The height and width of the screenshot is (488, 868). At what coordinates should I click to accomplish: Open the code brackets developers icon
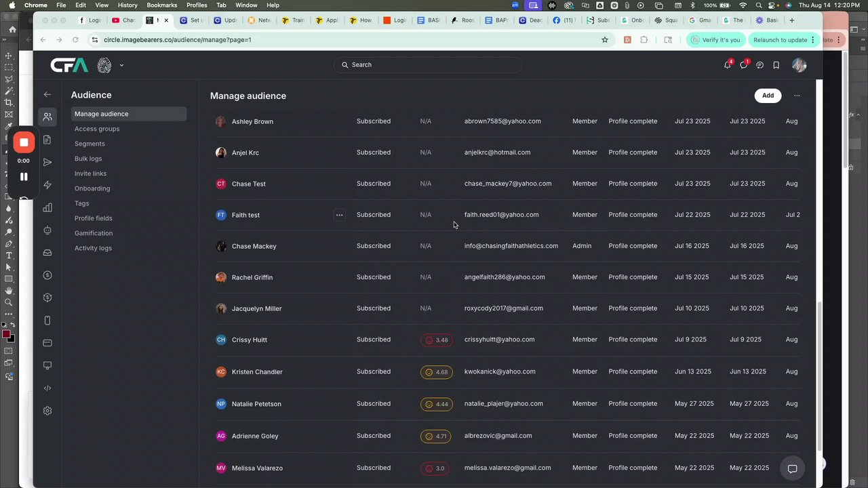click(x=47, y=388)
